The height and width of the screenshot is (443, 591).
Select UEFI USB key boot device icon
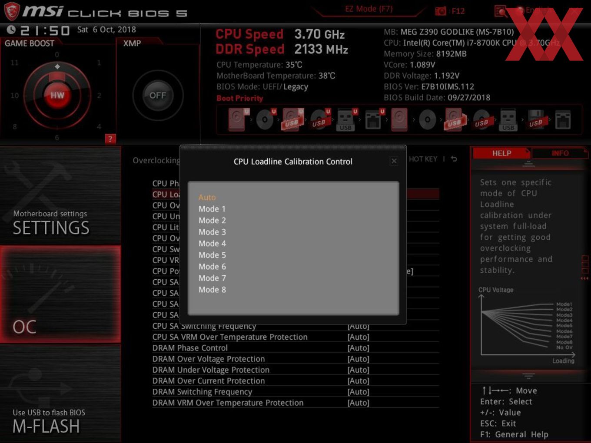[x=346, y=119]
